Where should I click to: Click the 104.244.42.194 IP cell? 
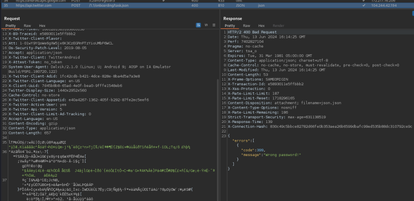click(384, 5)
